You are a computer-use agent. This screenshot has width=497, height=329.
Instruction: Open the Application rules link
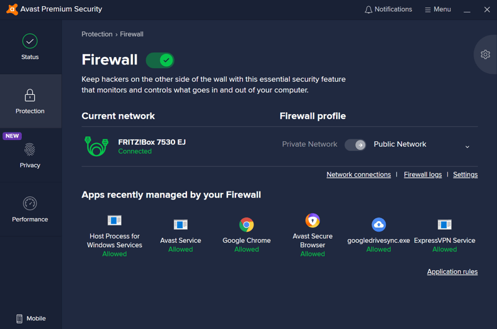click(452, 271)
